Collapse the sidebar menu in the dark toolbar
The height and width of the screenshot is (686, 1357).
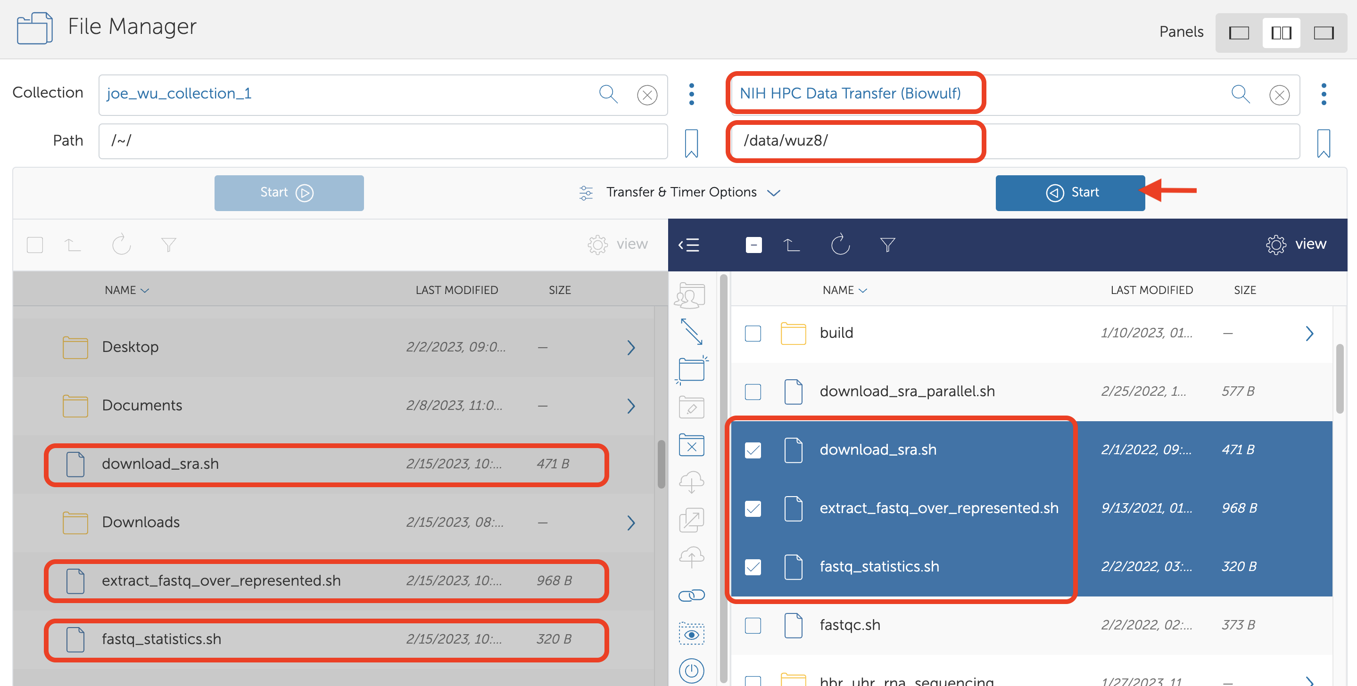689,245
